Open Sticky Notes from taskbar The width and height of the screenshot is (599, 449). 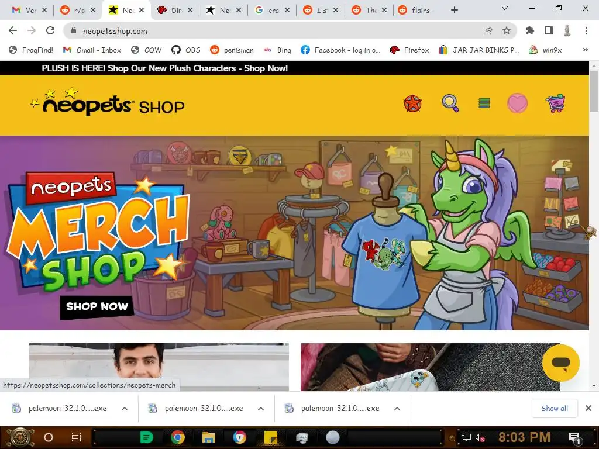point(271,437)
